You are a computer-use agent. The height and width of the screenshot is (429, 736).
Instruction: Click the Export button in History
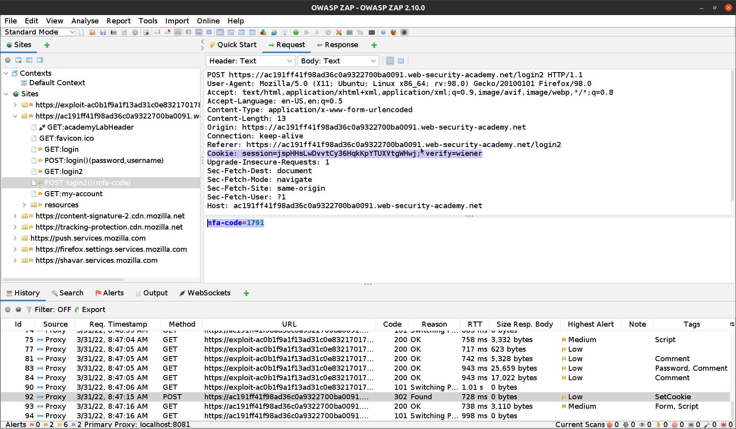tap(90, 310)
